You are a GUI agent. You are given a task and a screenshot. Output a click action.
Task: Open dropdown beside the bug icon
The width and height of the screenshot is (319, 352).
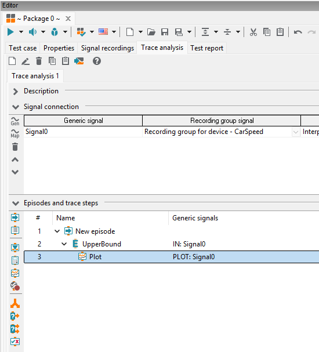coord(65,32)
